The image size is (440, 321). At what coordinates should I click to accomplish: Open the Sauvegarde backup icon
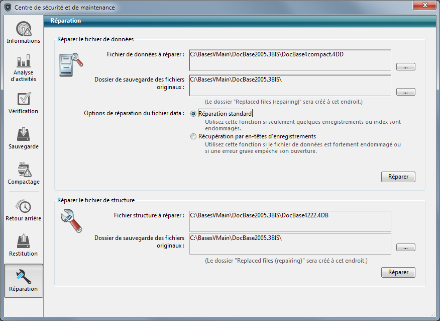coord(24,134)
